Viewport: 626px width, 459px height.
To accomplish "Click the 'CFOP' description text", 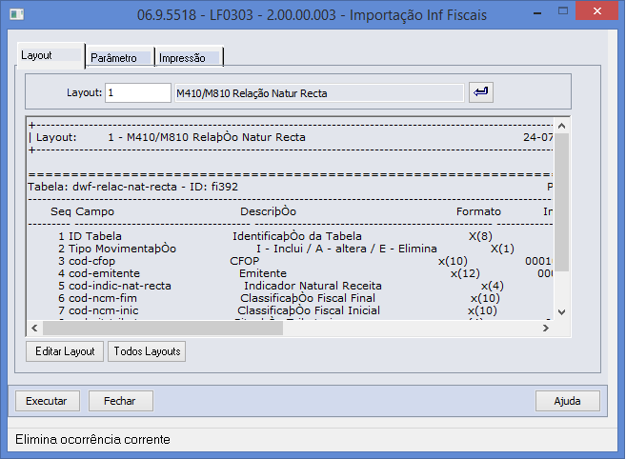I will tap(244, 261).
